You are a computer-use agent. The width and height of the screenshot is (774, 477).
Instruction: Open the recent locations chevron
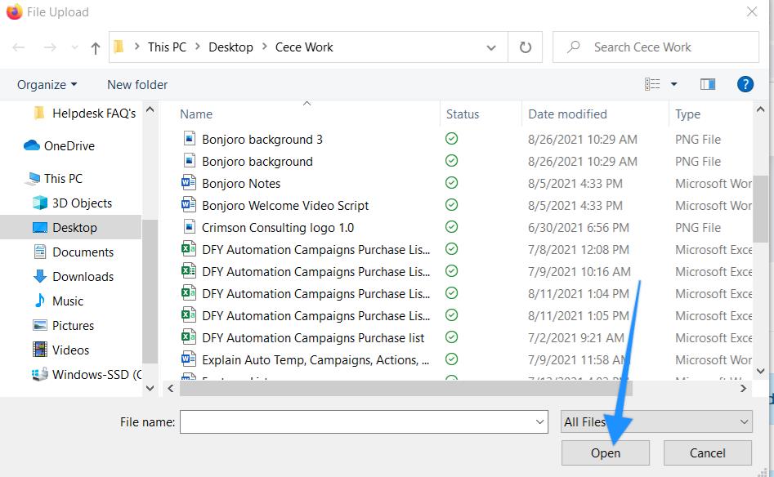(x=74, y=47)
